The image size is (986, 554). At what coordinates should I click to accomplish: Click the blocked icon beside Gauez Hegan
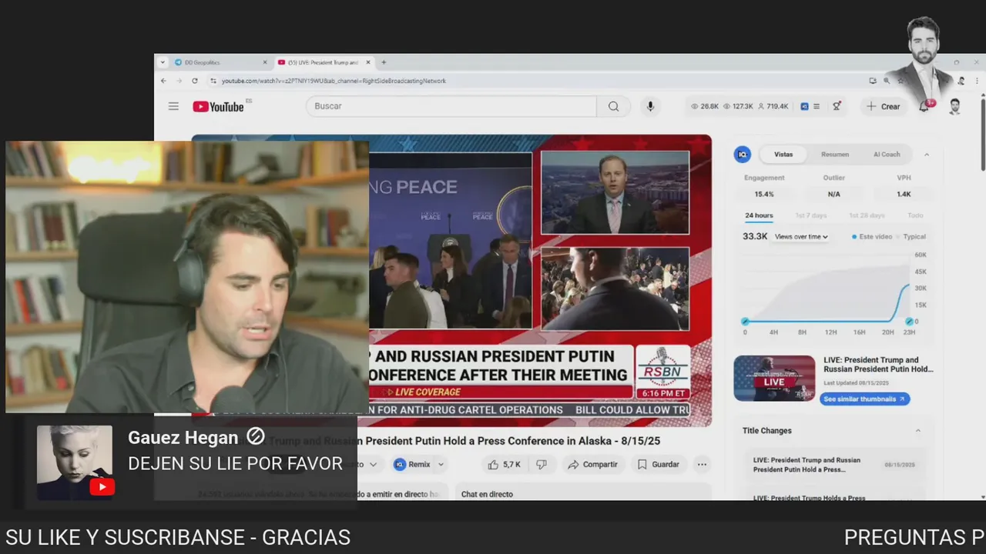pyautogui.click(x=255, y=437)
